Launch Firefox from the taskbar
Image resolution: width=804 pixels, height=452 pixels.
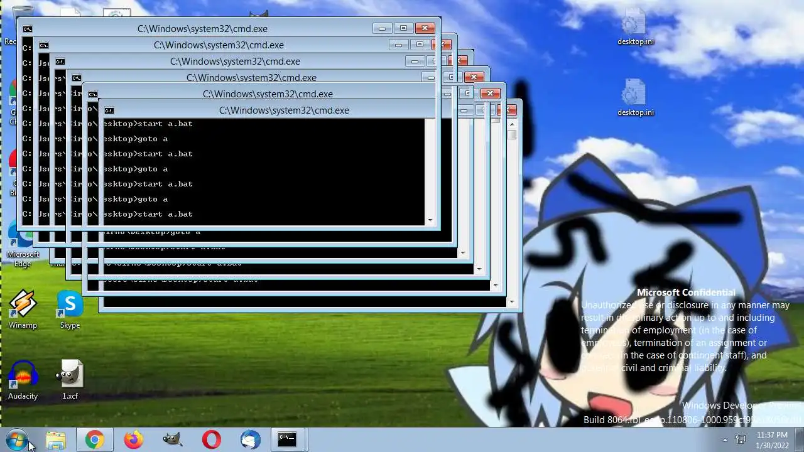[x=133, y=440]
